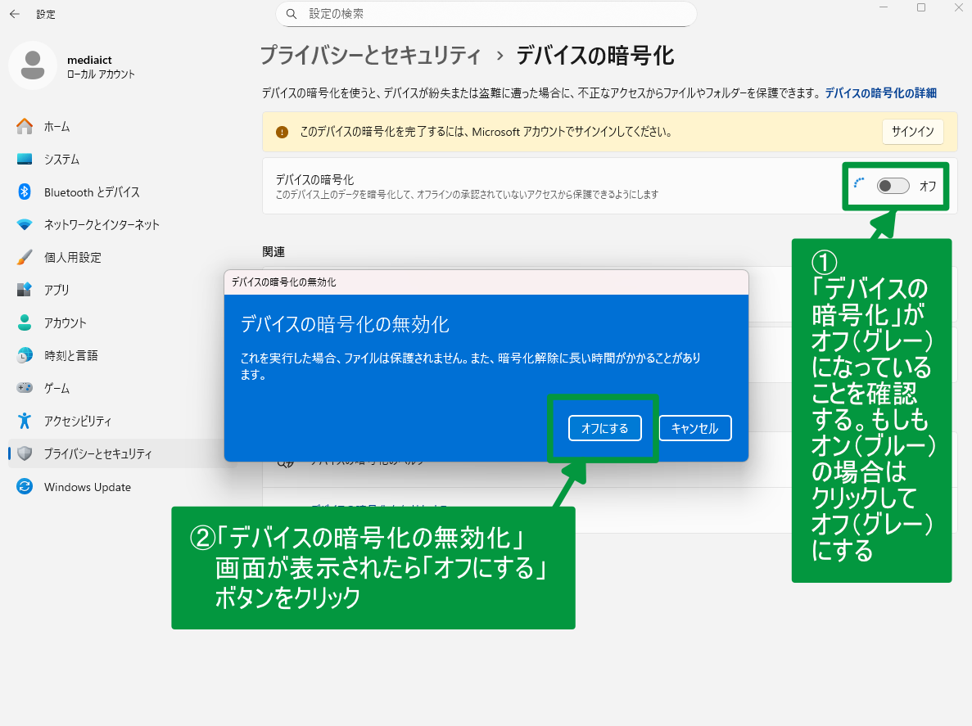The image size is (972, 726).
Task: Click the back arrow in title bar
Action: click(15, 14)
